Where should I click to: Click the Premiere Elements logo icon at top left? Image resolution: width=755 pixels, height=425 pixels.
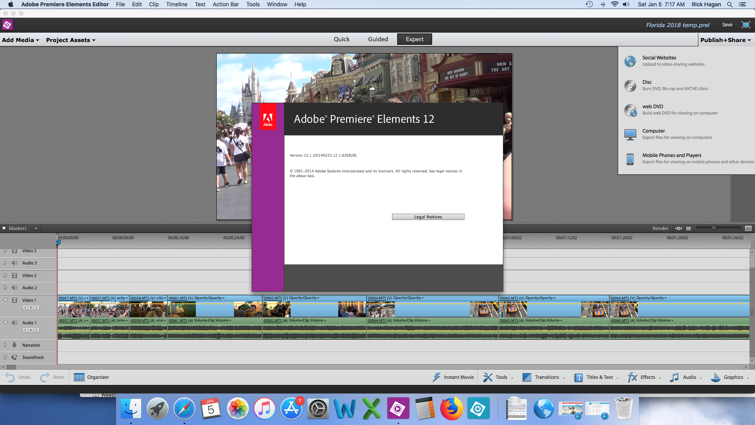(7, 25)
